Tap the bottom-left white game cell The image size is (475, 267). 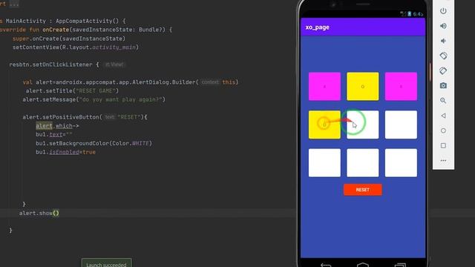[x=324, y=162]
